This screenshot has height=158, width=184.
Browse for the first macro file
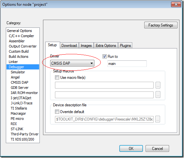(x=158, y=85)
